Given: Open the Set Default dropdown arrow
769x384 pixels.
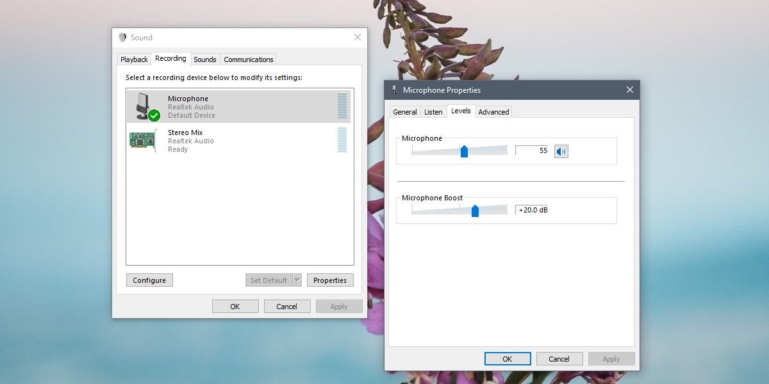Looking at the screenshot, I should click(297, 280).
